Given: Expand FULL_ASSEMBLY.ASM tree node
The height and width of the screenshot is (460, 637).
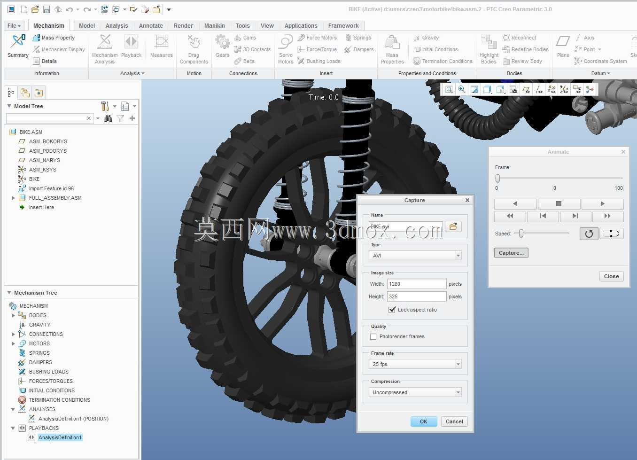Looking at the screenshot, I should tap(13, 198).
